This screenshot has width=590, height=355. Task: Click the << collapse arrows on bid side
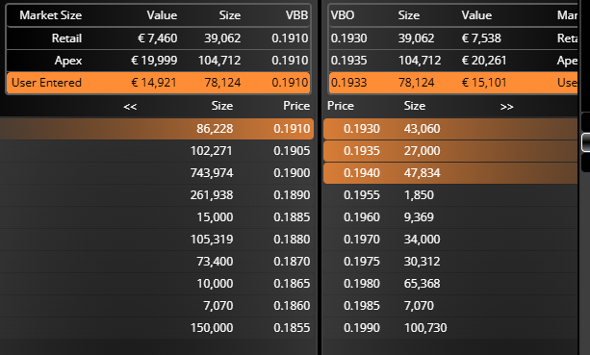click(130, 107)
